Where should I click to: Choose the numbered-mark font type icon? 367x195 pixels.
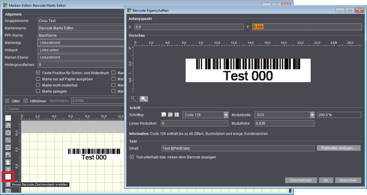pyautogui.click(x=164, y=115)
